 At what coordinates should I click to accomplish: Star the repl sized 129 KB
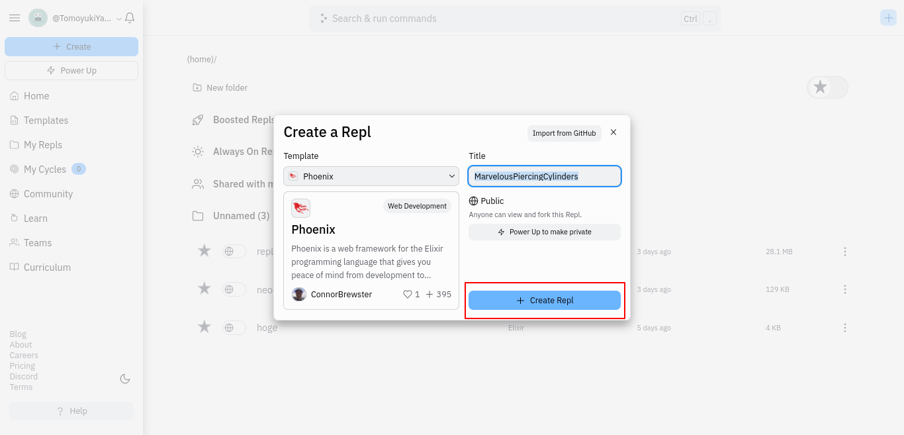(204, 288)
